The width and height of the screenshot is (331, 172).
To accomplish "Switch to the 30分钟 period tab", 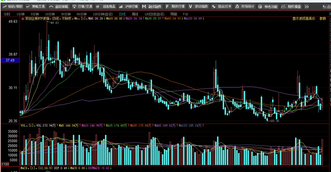I will click(x=66, y=14).
